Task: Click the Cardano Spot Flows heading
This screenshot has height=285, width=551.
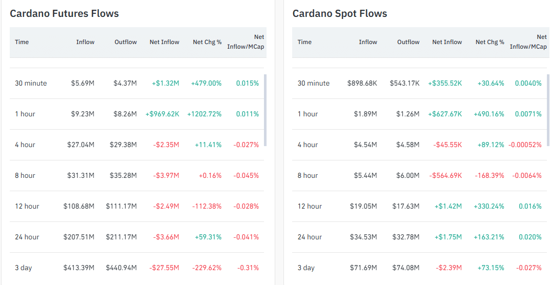Action: [x=339, y=13]
